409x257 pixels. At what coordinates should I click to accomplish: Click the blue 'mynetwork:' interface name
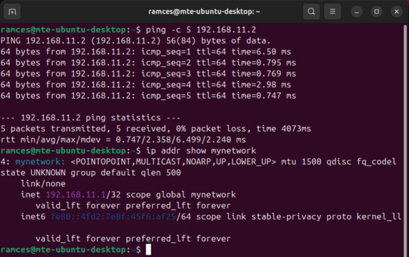click(x=40, y=162)
